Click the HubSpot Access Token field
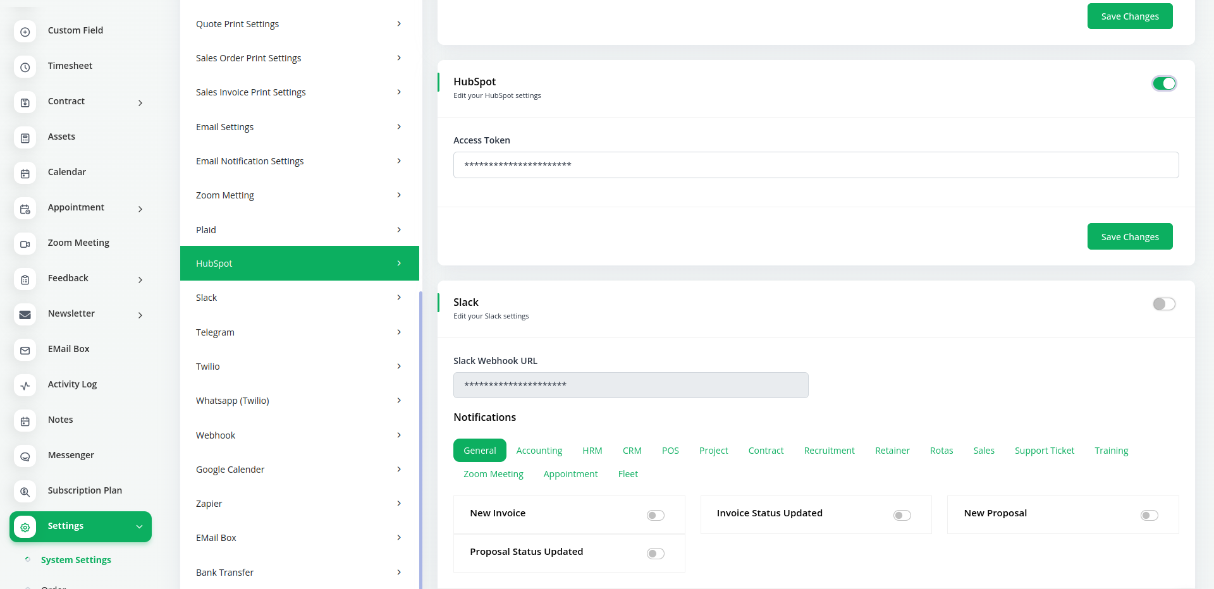 pos(816,165)
